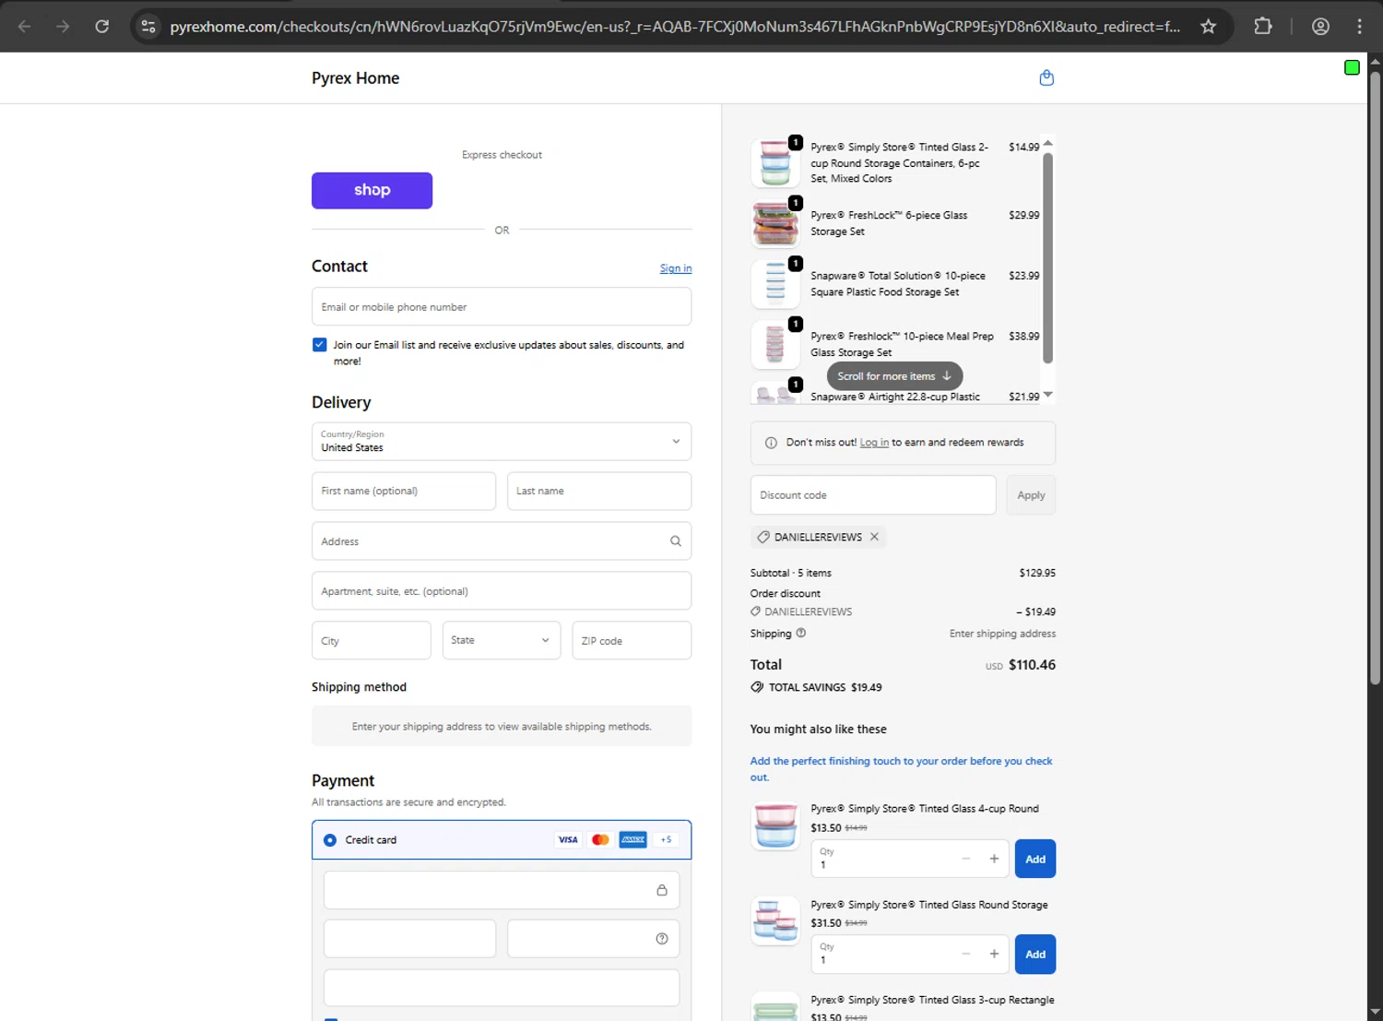The width and height of the screenshot is (1383, 1021).
Task: Uncheck the join Email list checkbox
Action: pos(319,345)
